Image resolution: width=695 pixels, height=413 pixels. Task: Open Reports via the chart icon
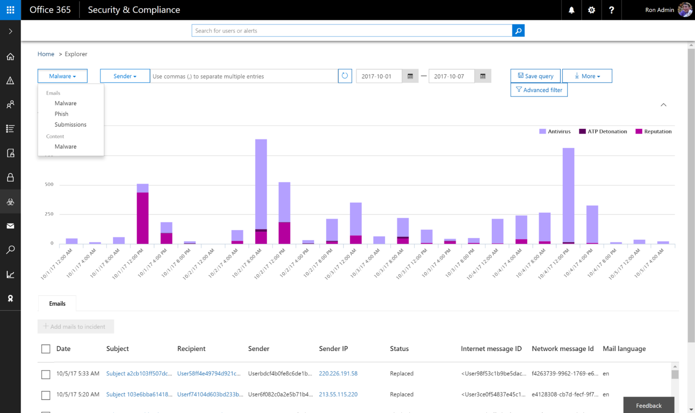10,274
